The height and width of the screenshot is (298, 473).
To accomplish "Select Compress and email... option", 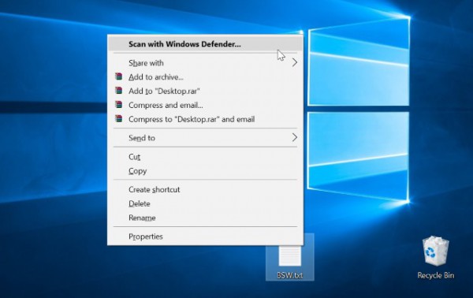I will click(x=205, y=106).
